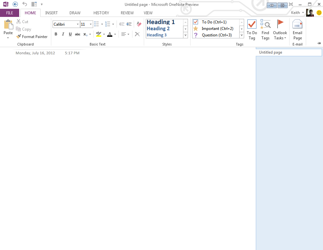Open Find Tags
The image size is (323, 250).
click(x=265, y=30)
